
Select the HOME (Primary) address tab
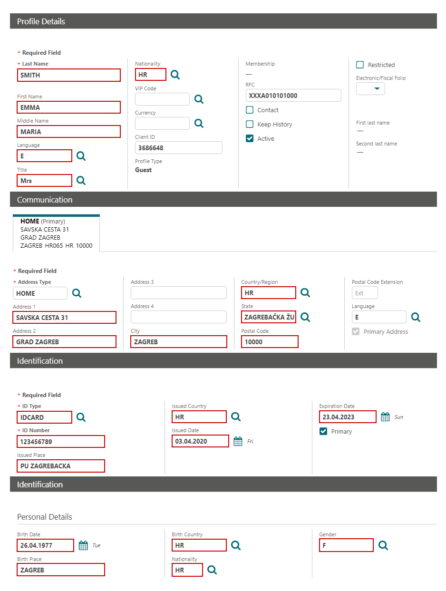[x=56, y=233]
